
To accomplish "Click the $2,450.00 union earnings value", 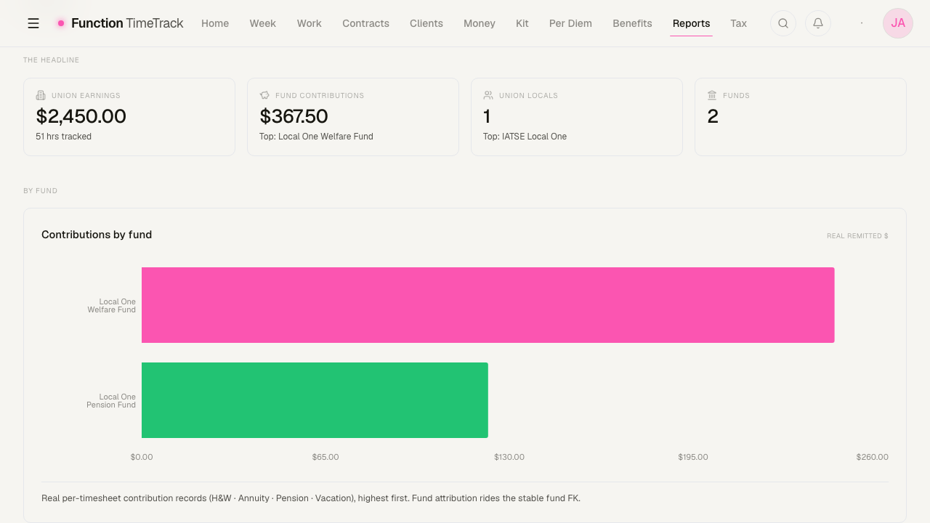I will [81, 116].
